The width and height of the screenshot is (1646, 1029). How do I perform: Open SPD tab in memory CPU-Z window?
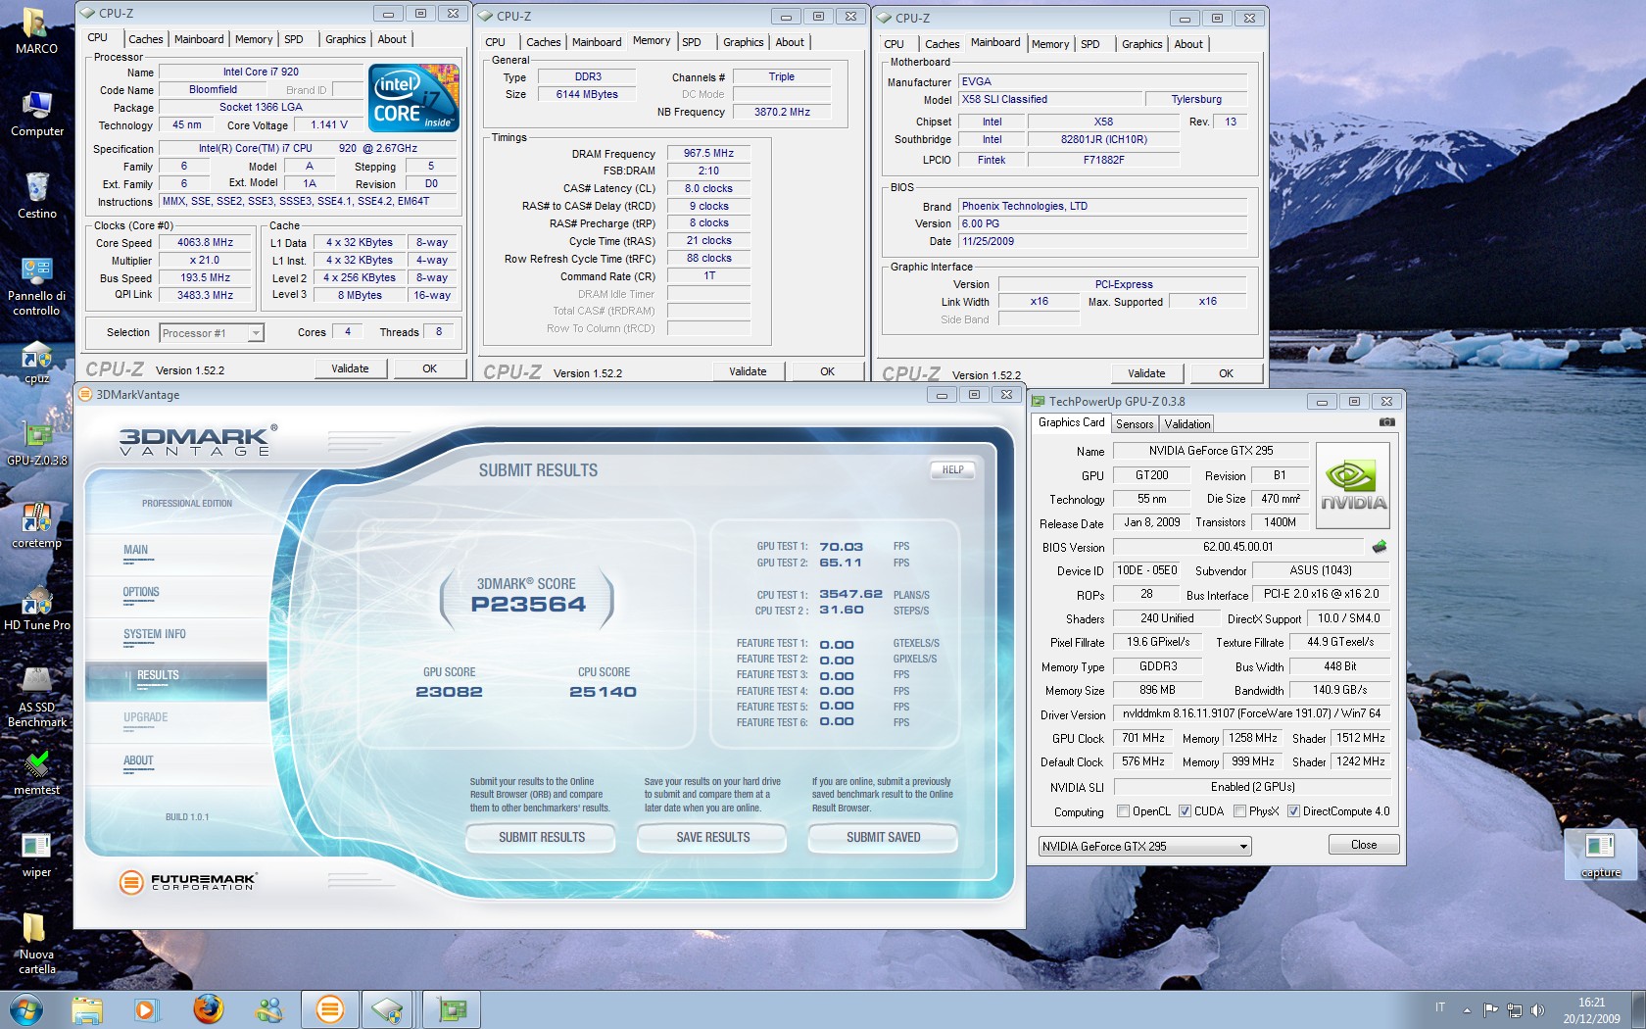(x=692, y=42)
